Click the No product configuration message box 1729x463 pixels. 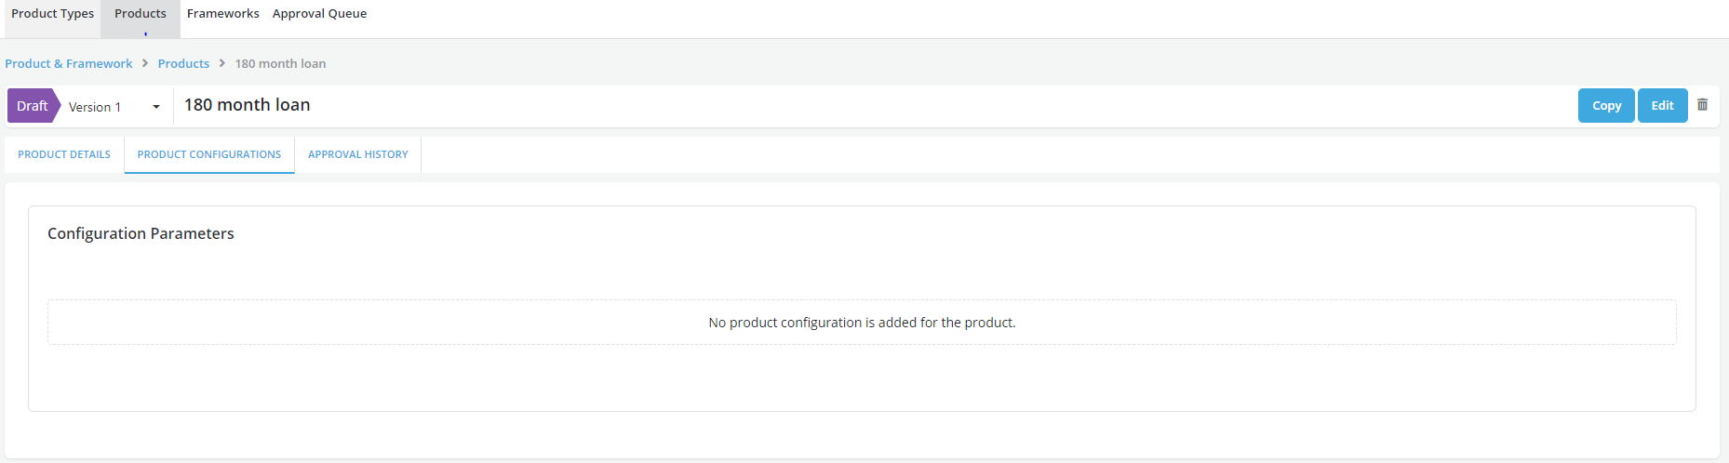pos(862,323)
